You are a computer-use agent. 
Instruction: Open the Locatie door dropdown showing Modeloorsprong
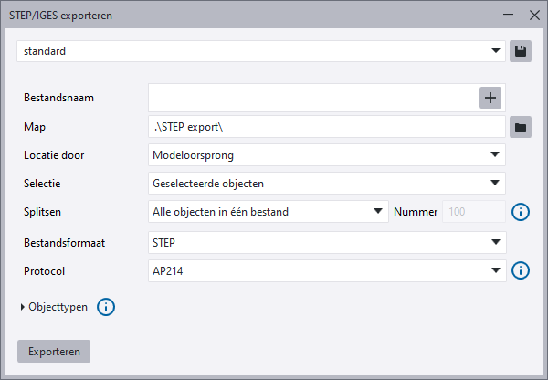[x=326, y=155]
